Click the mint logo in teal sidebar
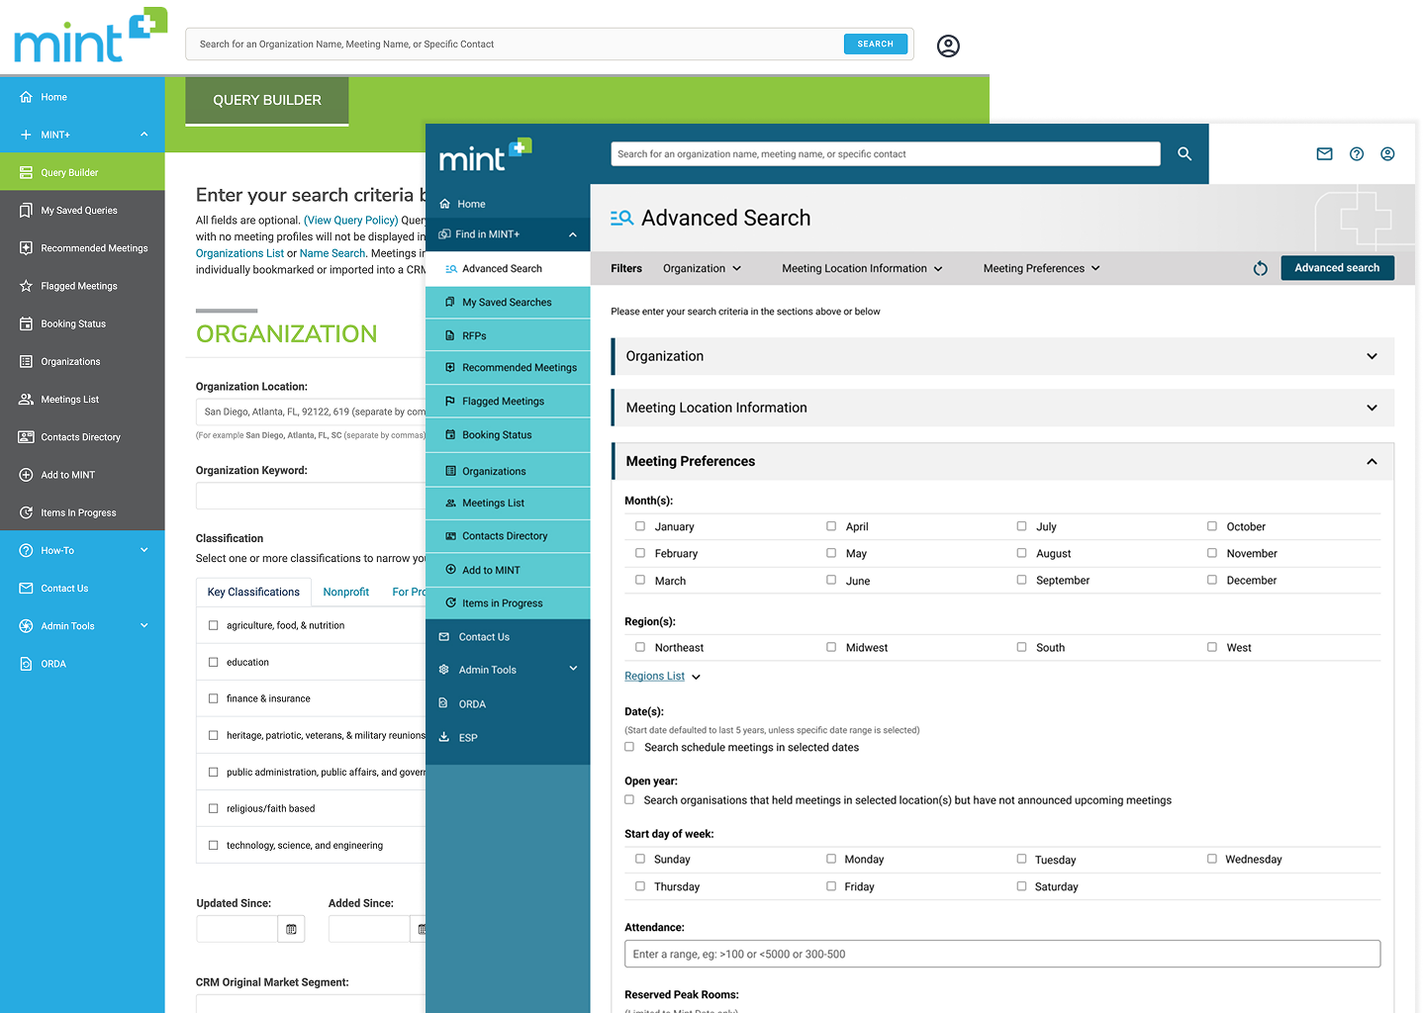This screenshot has width=1423, height=1013. coord(485,156)
